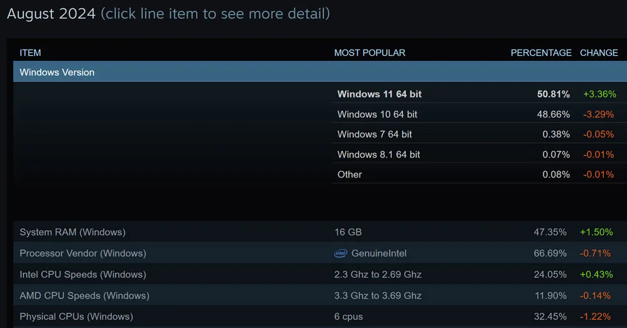
Task: Click the ITEM column header
Action: pyautogui.click(x=30, y=53)
